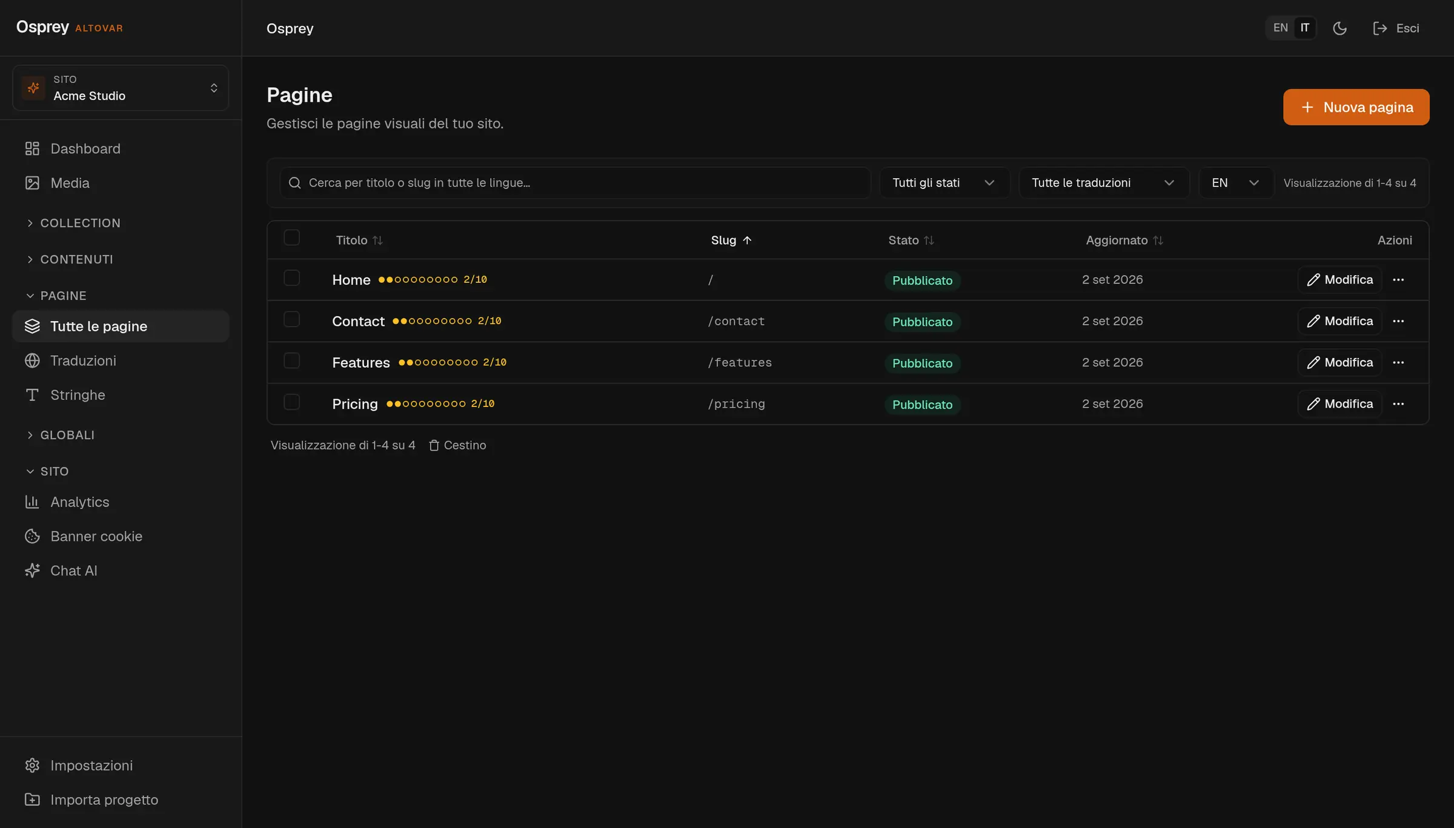
Task: Click the T icon next to Stringhe
Action: click(x=32, y=395)
